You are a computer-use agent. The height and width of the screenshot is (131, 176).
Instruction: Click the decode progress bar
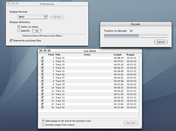(136, 36)
